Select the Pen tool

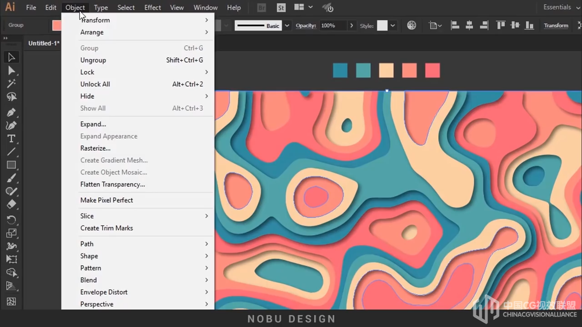[x=11, y=112]
